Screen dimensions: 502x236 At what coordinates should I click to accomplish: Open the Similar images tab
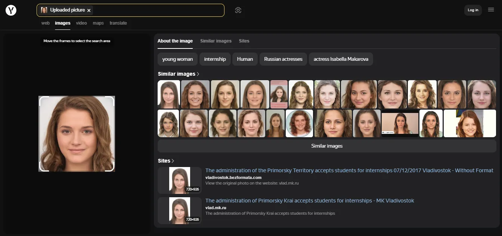tap(216, 41)
